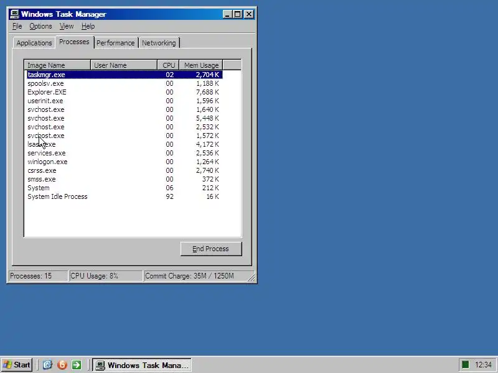The width and height of the screenshot is (498, 373).
Task: Sort by the User Name column header
Action: tap(124, 65)
